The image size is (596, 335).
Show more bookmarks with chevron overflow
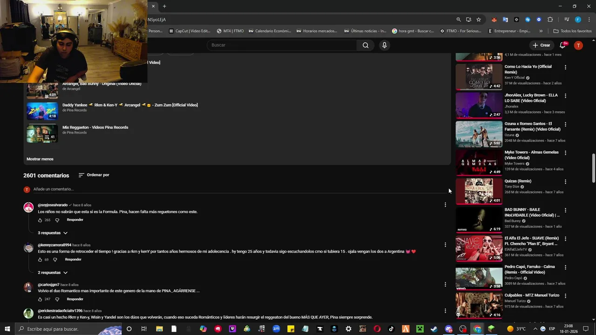click(541, 31)
